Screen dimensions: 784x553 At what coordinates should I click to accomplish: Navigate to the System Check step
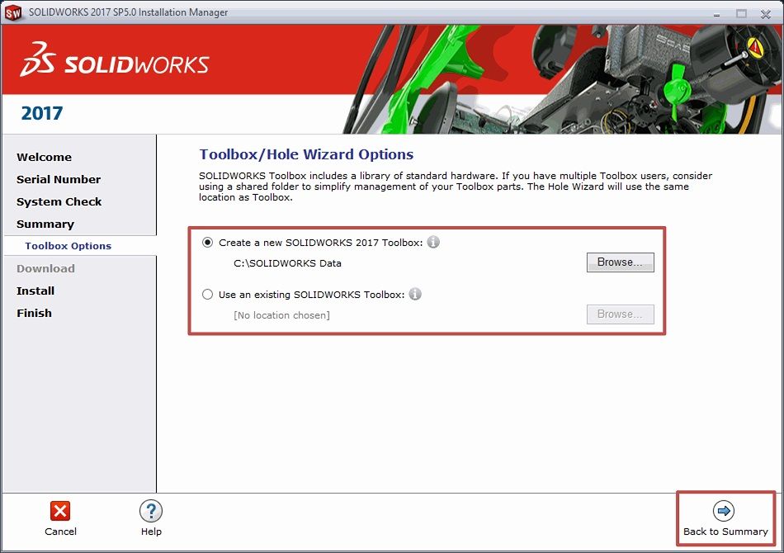coord(59,201)
